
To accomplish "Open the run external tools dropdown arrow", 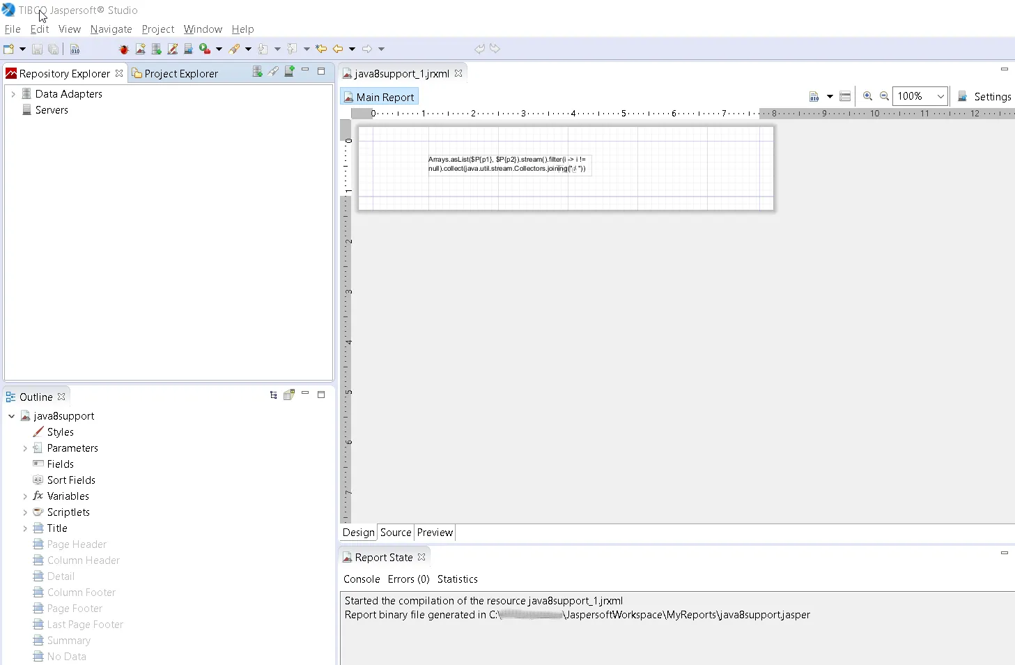I will pyautogui.click(x=219, y=49).
